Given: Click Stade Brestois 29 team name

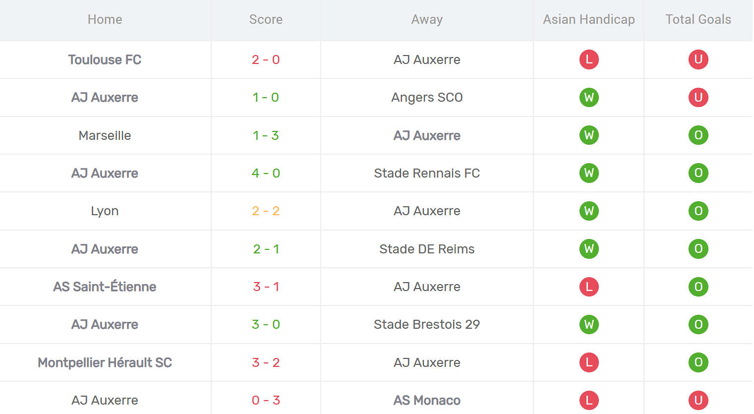Looking at the screenshot, I should point(427,324).
